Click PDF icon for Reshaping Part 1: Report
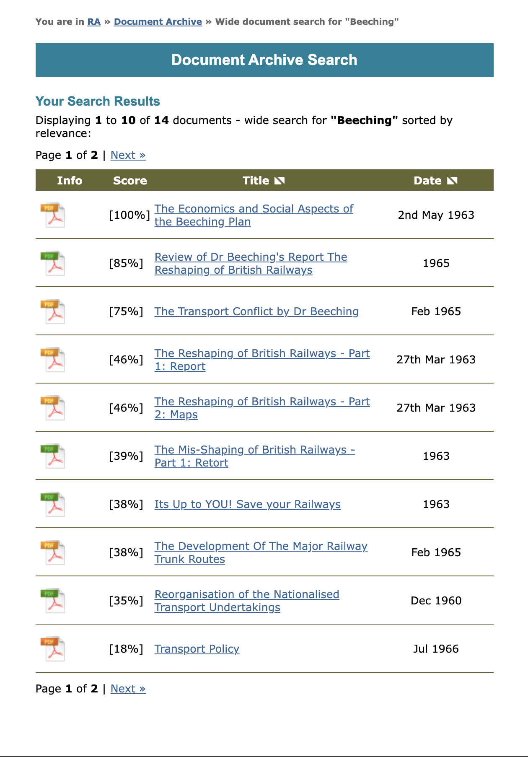528x757 pixels. [x=53, y=360]
